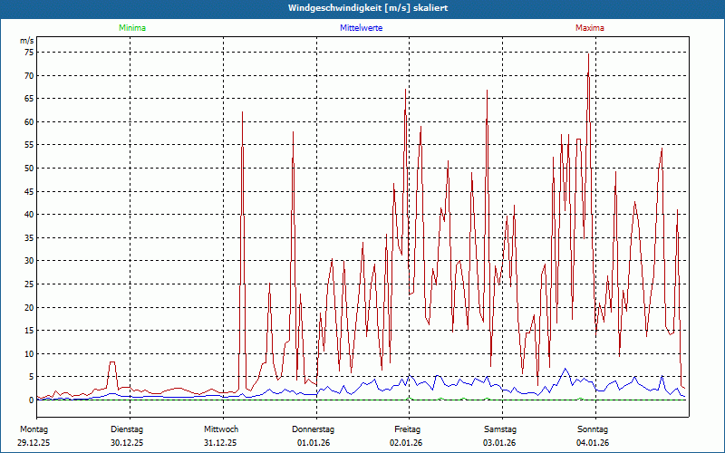
Task: Click the 'Donnerstag' day label
Action: pos(313,429)
